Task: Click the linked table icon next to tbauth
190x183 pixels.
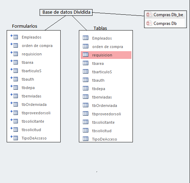Action: pyautogui.click(x=14, y=79)
